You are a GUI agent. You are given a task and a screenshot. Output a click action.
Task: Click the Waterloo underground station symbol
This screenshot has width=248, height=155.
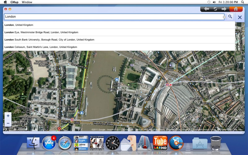pyautogui.click(x=167, y=85)
